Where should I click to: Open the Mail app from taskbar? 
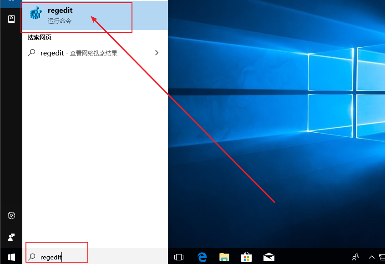269,257
